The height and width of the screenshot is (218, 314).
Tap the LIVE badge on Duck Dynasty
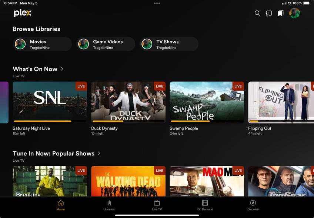(x=160, y=86)
